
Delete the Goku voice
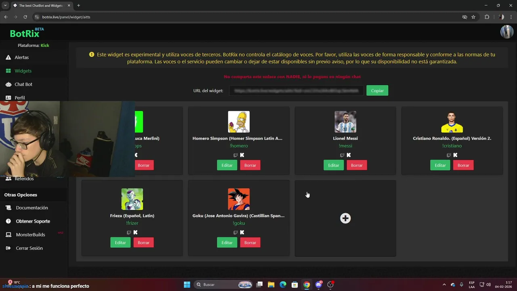(250, 242)
